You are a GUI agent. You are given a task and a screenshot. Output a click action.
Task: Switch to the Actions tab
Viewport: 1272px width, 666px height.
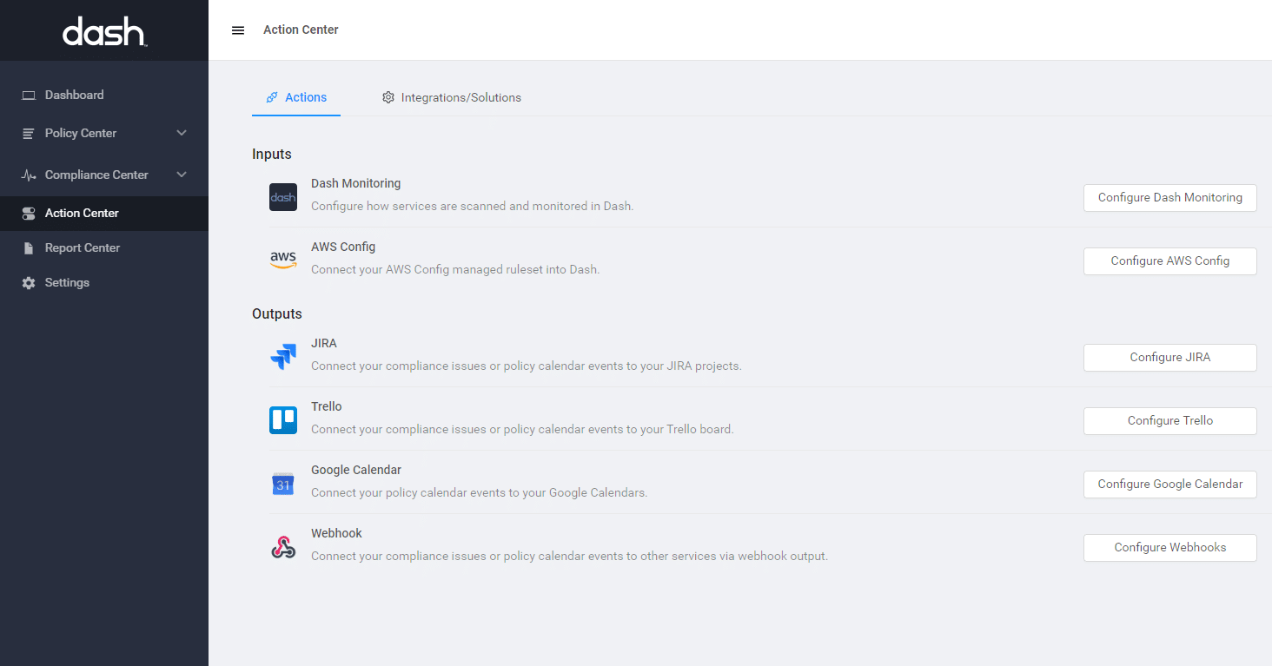point(296,97)
